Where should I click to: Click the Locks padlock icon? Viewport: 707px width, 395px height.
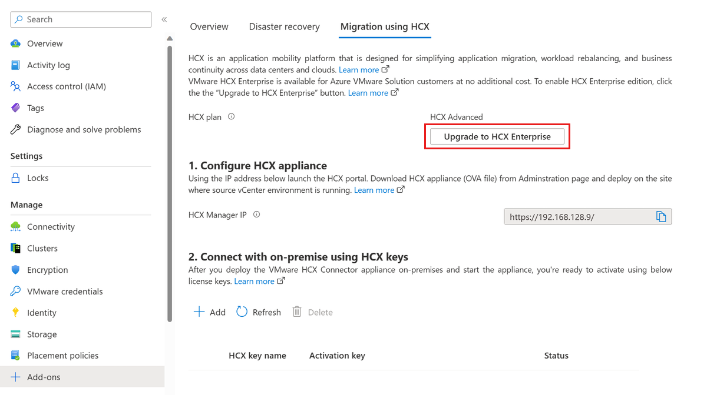click(x=16, y=178)
